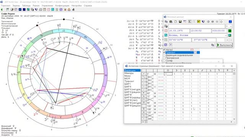This screenshot has width=245, height=137.
Task: Uncheck the Транзит chart checkbox
Action: pos(164,53)
